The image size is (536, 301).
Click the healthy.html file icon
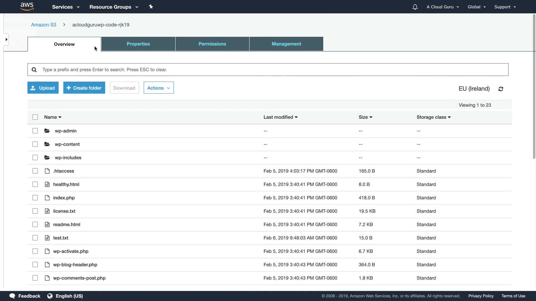47,184
